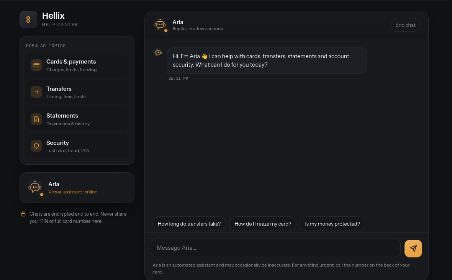Open the Transfers help topic
The height and width of the screenshot is (280, 452).
coord(77,92)
